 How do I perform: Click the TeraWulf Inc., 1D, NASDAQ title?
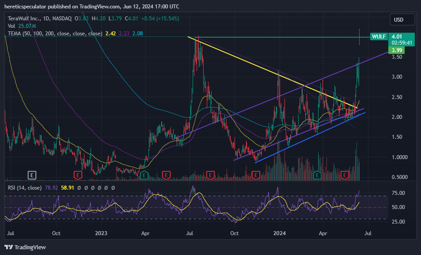[40, 19]
